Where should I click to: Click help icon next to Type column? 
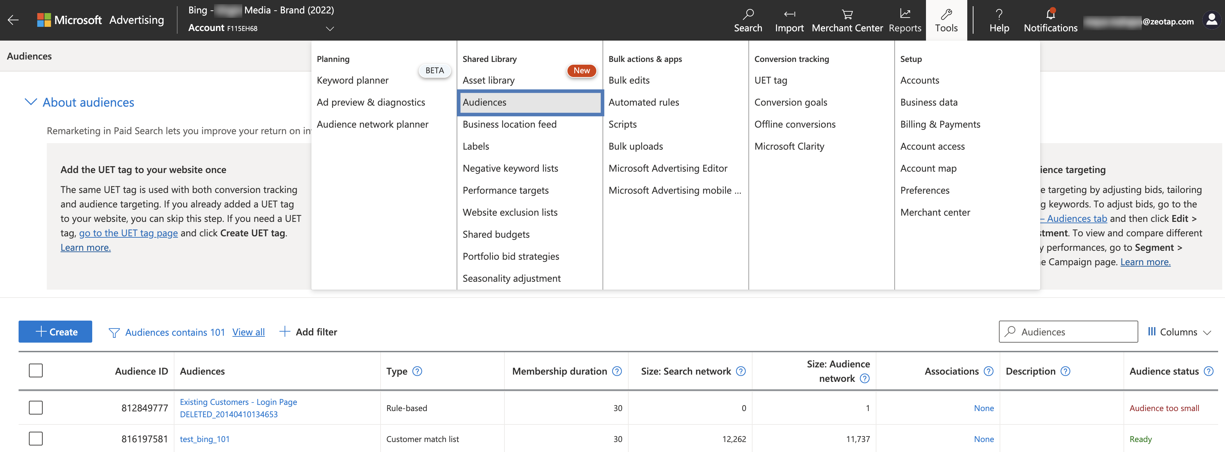pyautogui.click(x=417, y=371)
